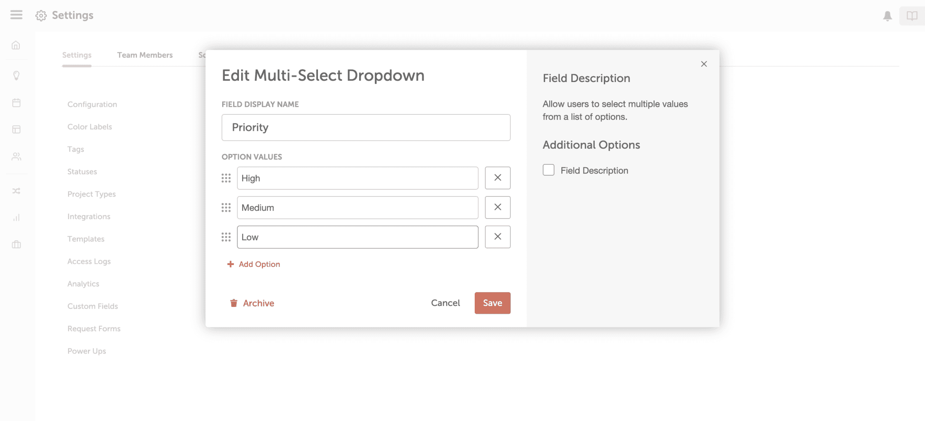
Task: Click the bar chart reports icon
Action: coord(16,218)
